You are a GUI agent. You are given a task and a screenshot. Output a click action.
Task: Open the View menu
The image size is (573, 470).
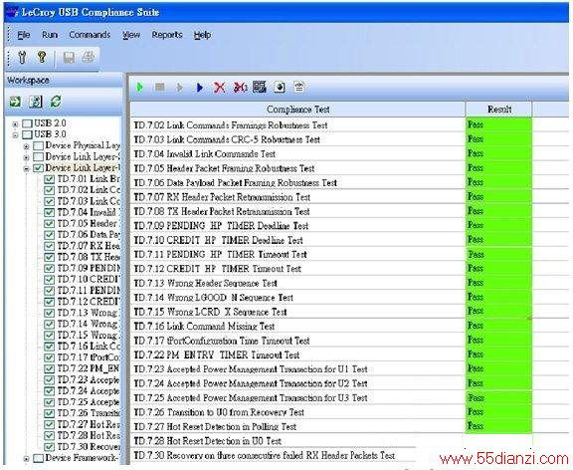pos(131,35)
